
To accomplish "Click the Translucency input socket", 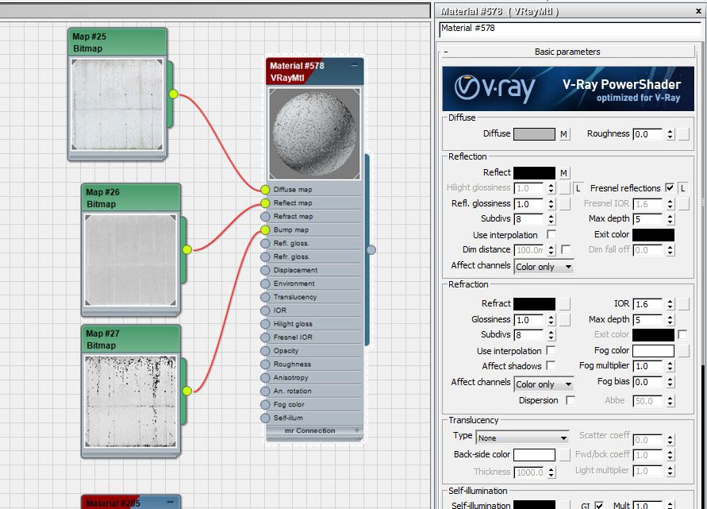I will click(265, 297).
